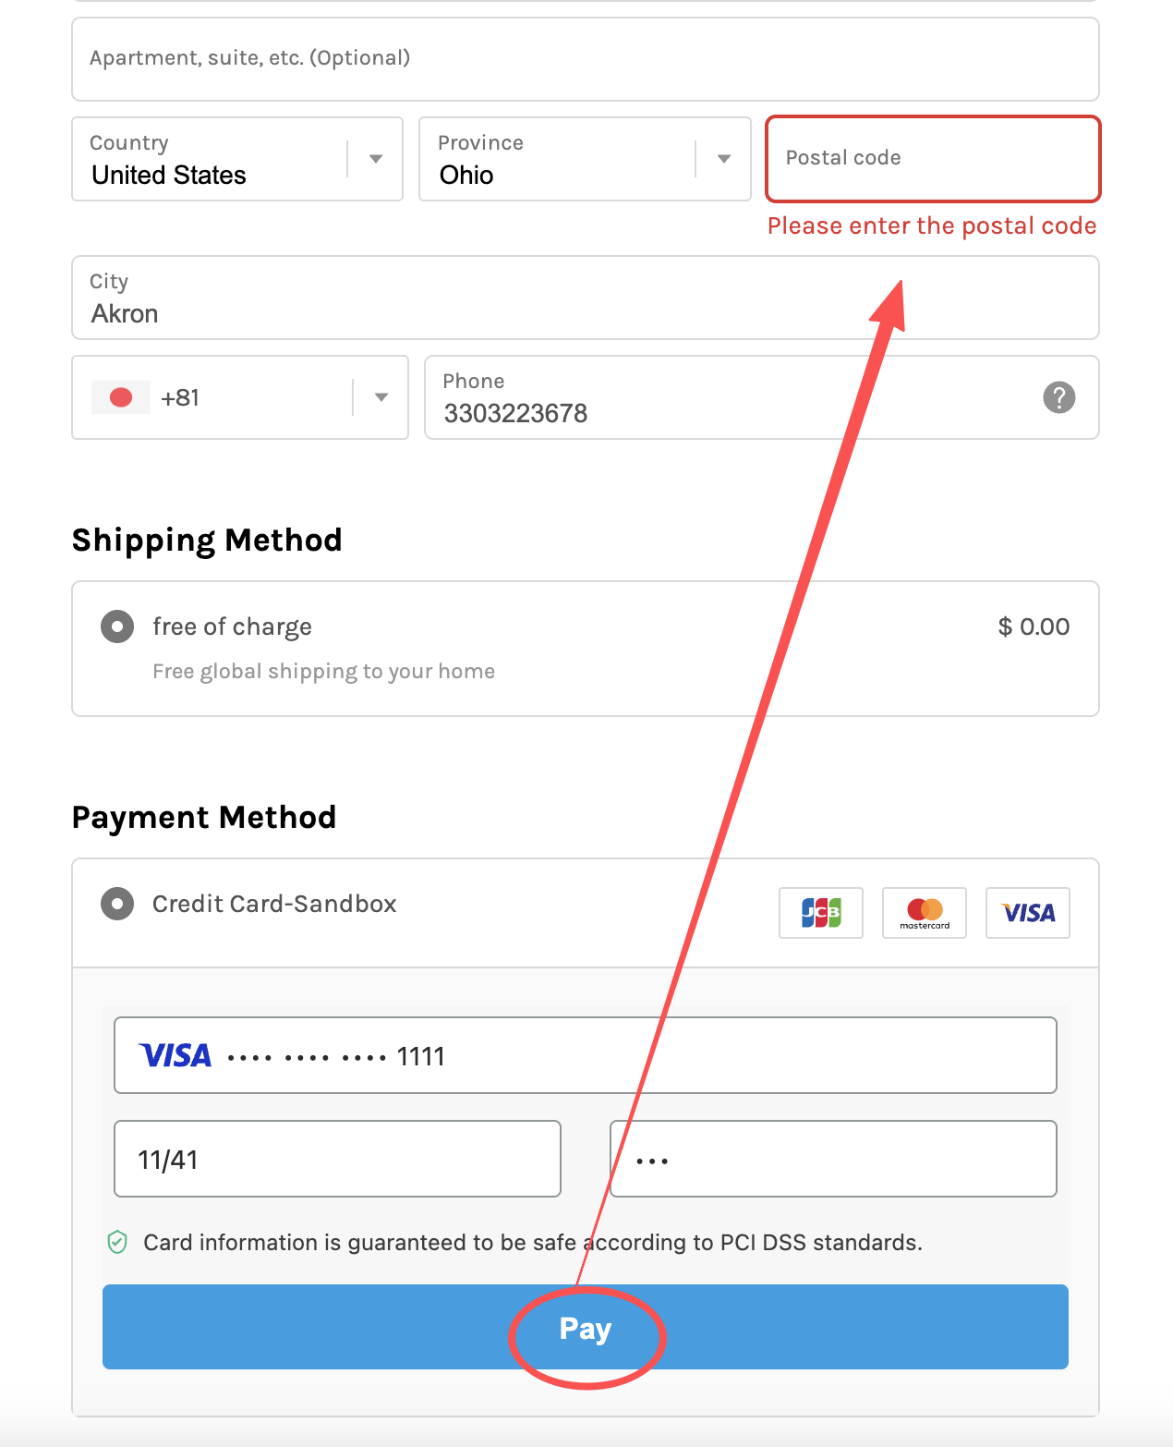Click the City field containing Akron

pyautogui.click(x=585, y=298)
